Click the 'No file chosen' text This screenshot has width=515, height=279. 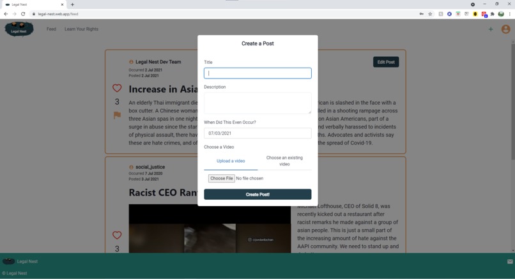pyautogui.click(x=250, y=178)
